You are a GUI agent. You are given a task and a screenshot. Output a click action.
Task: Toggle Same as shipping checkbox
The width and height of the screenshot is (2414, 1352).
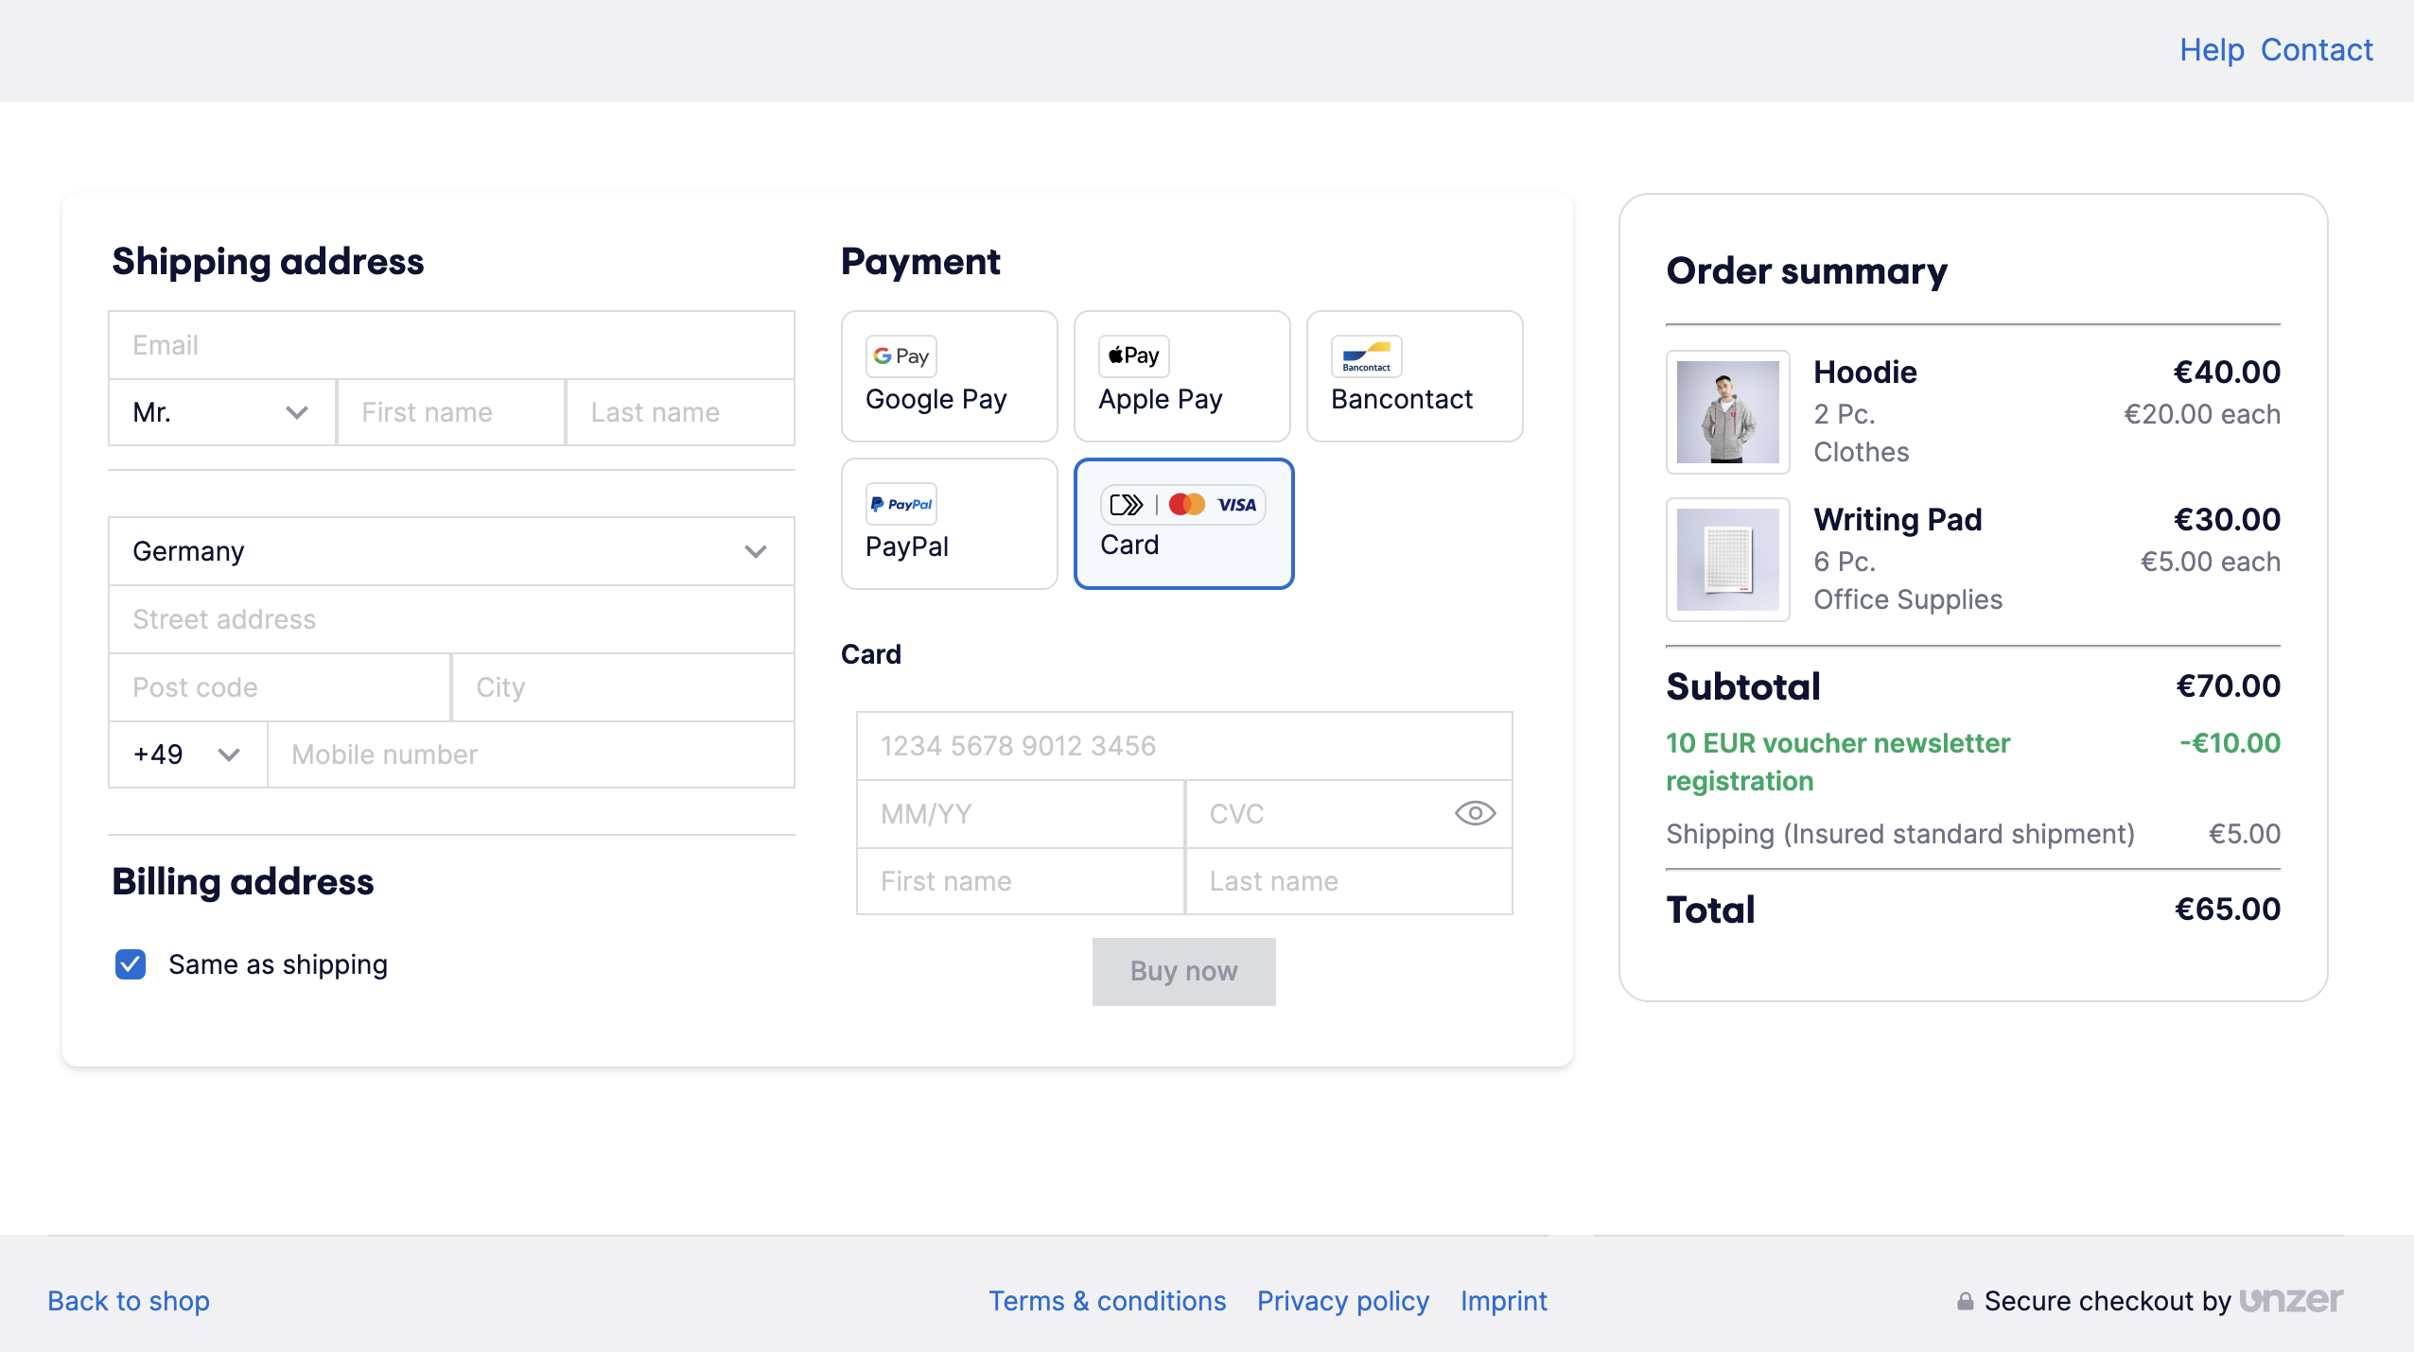[x=130, y=962]
